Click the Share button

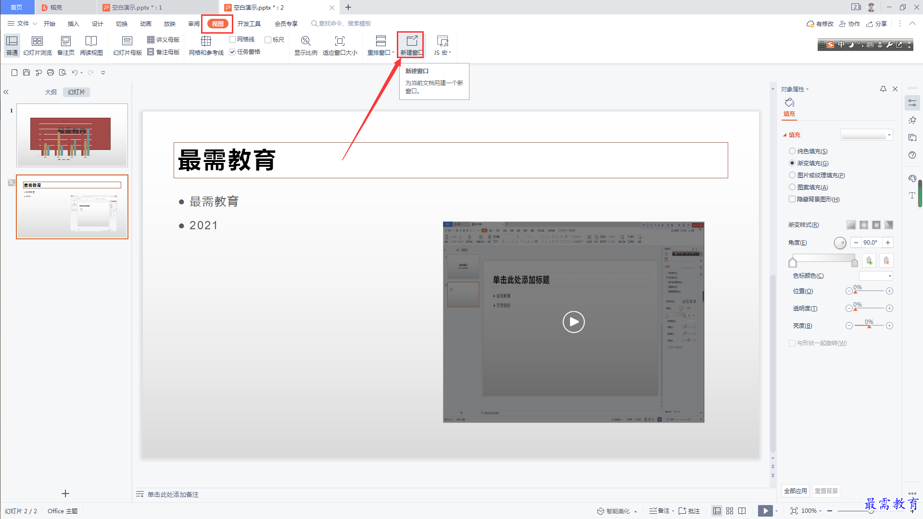point(877,24)
